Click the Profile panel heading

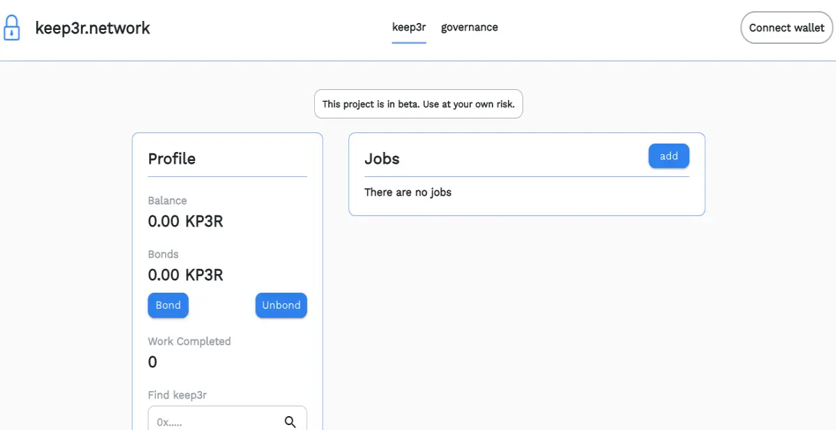(x=172, y=159)
